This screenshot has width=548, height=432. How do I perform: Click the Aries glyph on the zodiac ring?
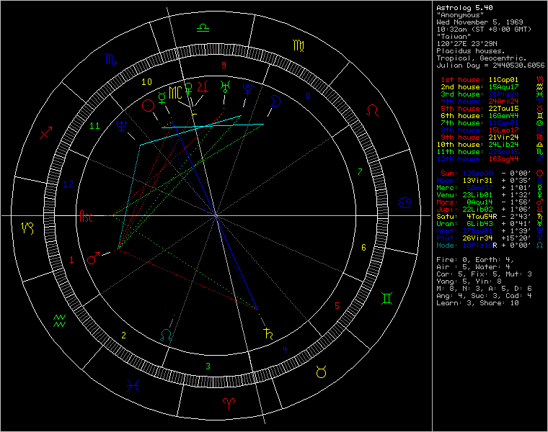click(x=229, y=404)
